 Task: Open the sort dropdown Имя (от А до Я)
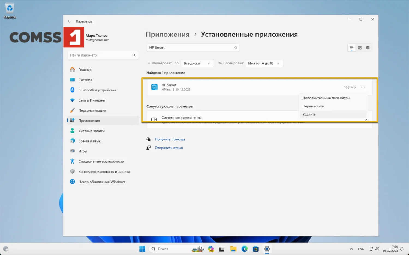click(x=264, y=63)
